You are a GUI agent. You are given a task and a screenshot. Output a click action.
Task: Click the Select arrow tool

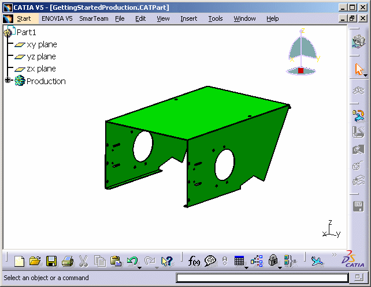(358, 69)
